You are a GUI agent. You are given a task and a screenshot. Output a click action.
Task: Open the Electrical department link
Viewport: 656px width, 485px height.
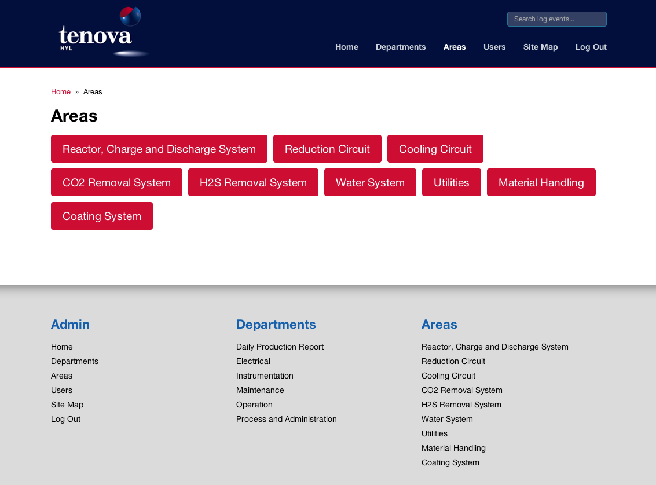click(253, 361)
